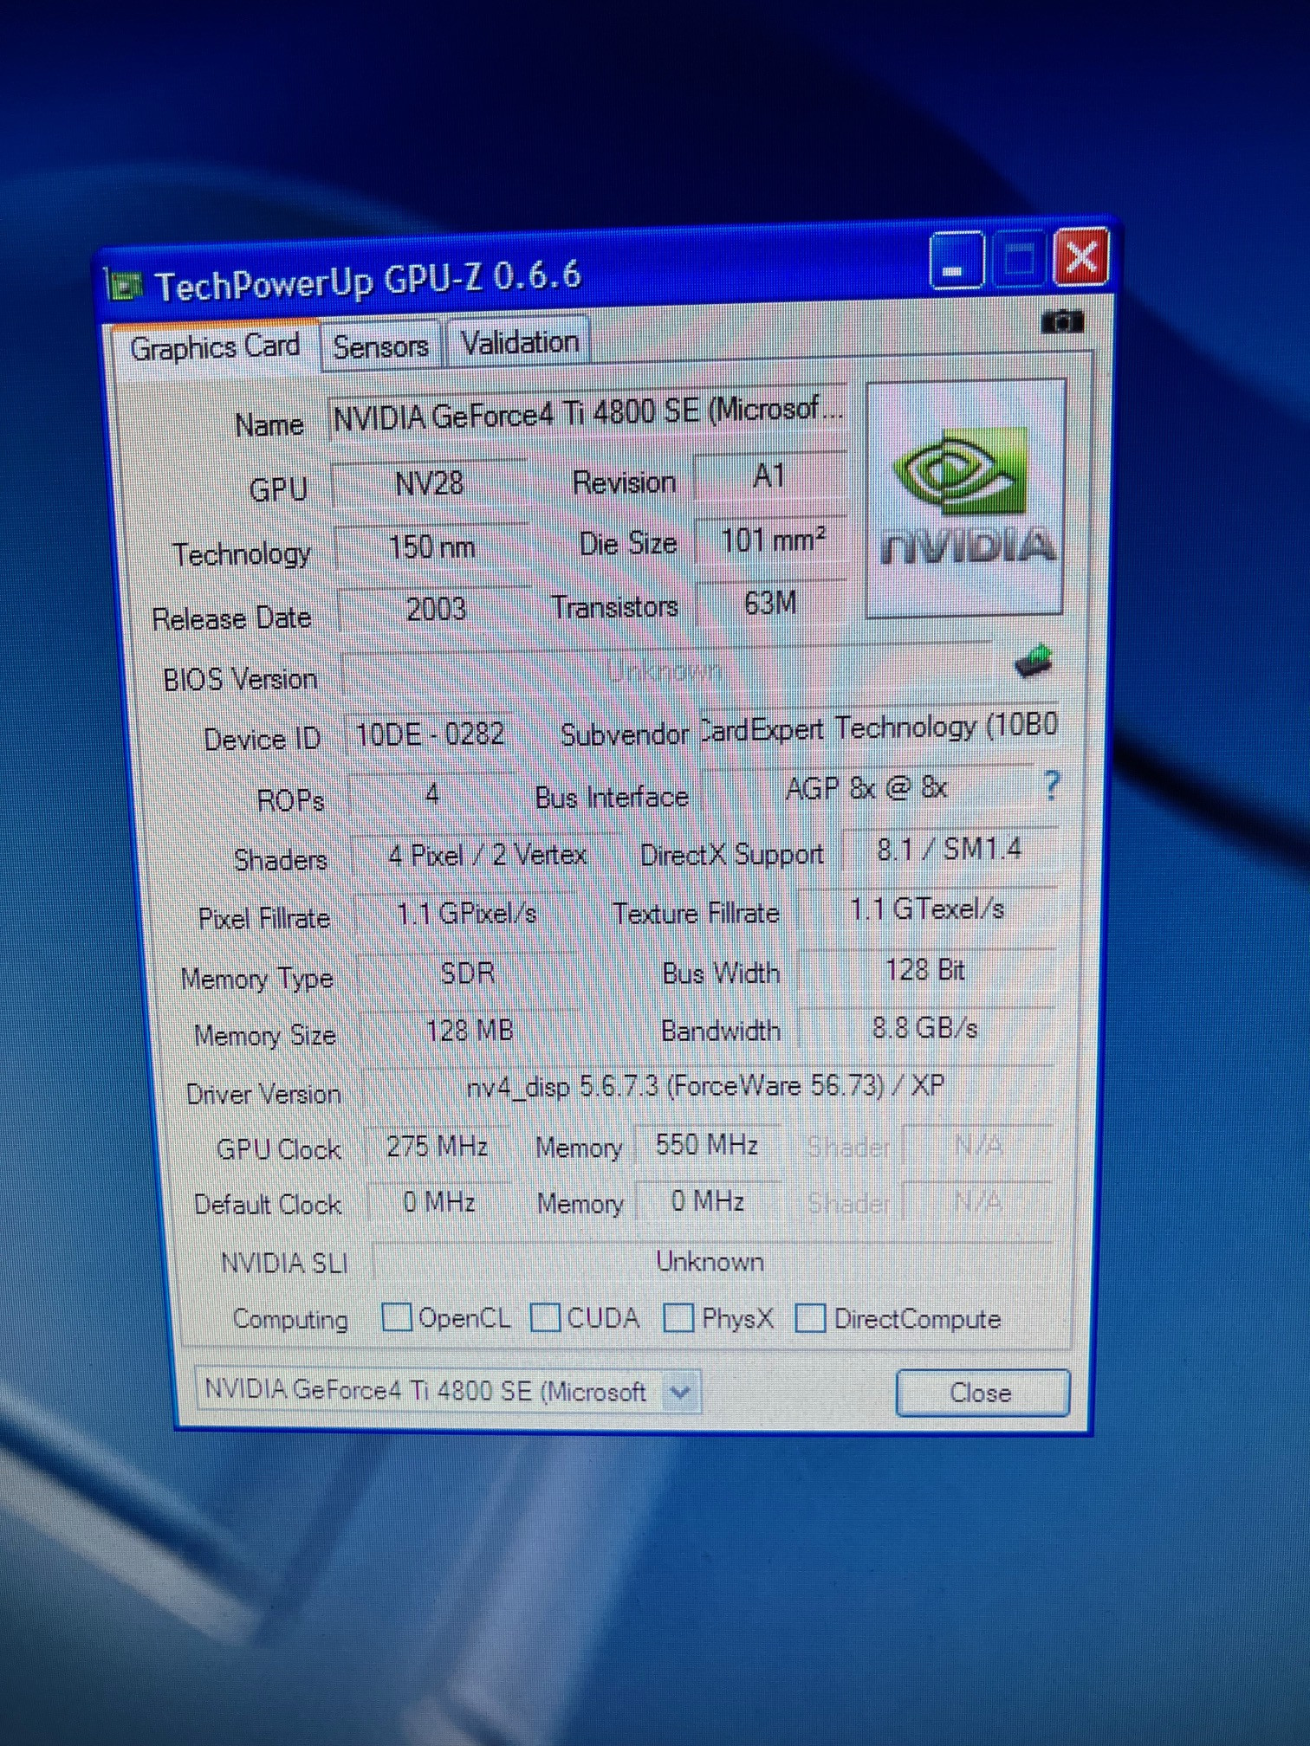
Task: Click the Memory clock value 550 MHz
Action: click(x=707, y=1145)
